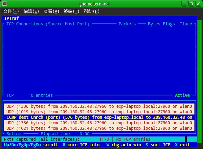Minimize the gnome-terminal window
The image size is (203, 149).
[x=184, y=4]
